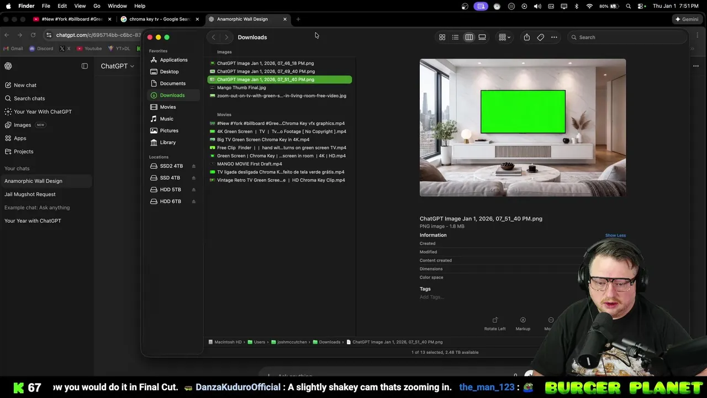Screen dimensions: 707x398
Task: Open the File menu
Action: click(x=46, y=6)
